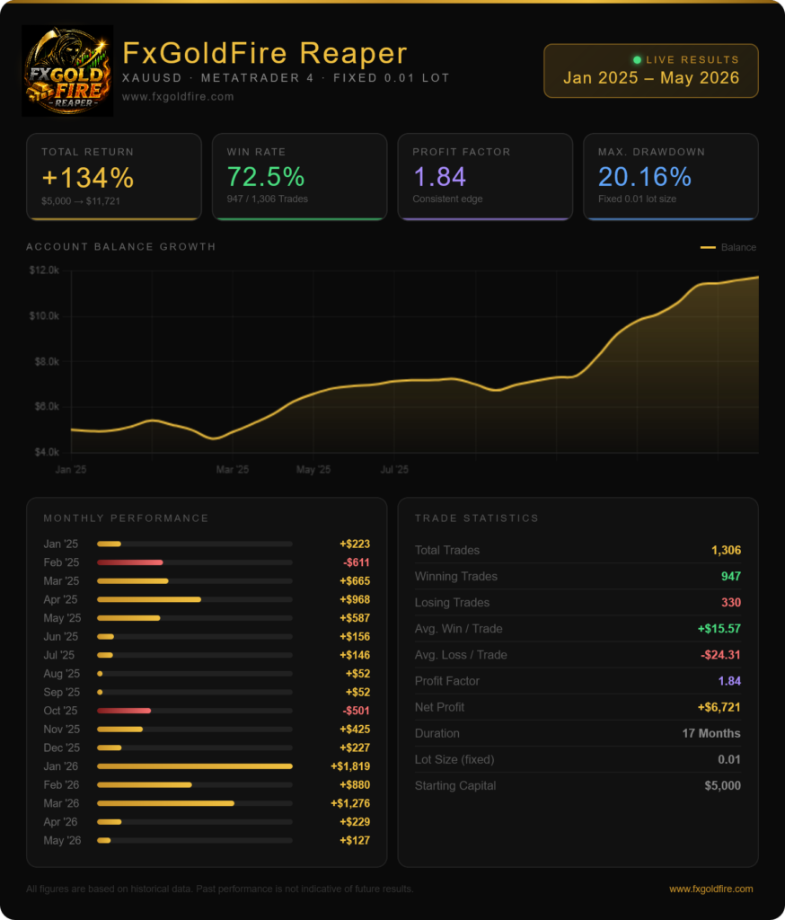The height and width of the screenshot is (920, 785).
Task: Click the +$1,819 value for Jan '26
Action: click(x=350, y=766)
